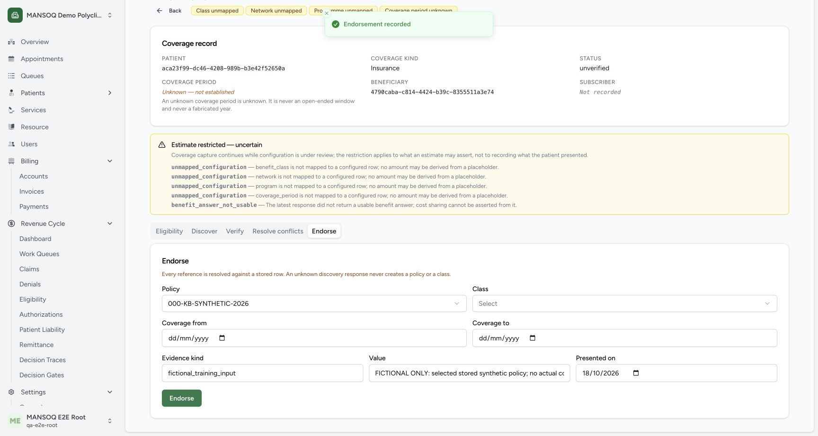Viewport: 818px width, 436px height.
Task: Switch to the Verify tab
Action: pyautogui.click(x=235, y=231)
